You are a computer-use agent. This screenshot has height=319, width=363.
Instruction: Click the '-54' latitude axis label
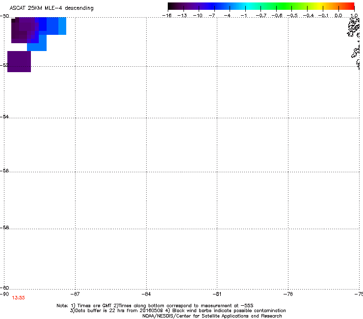tap(4, 116)
